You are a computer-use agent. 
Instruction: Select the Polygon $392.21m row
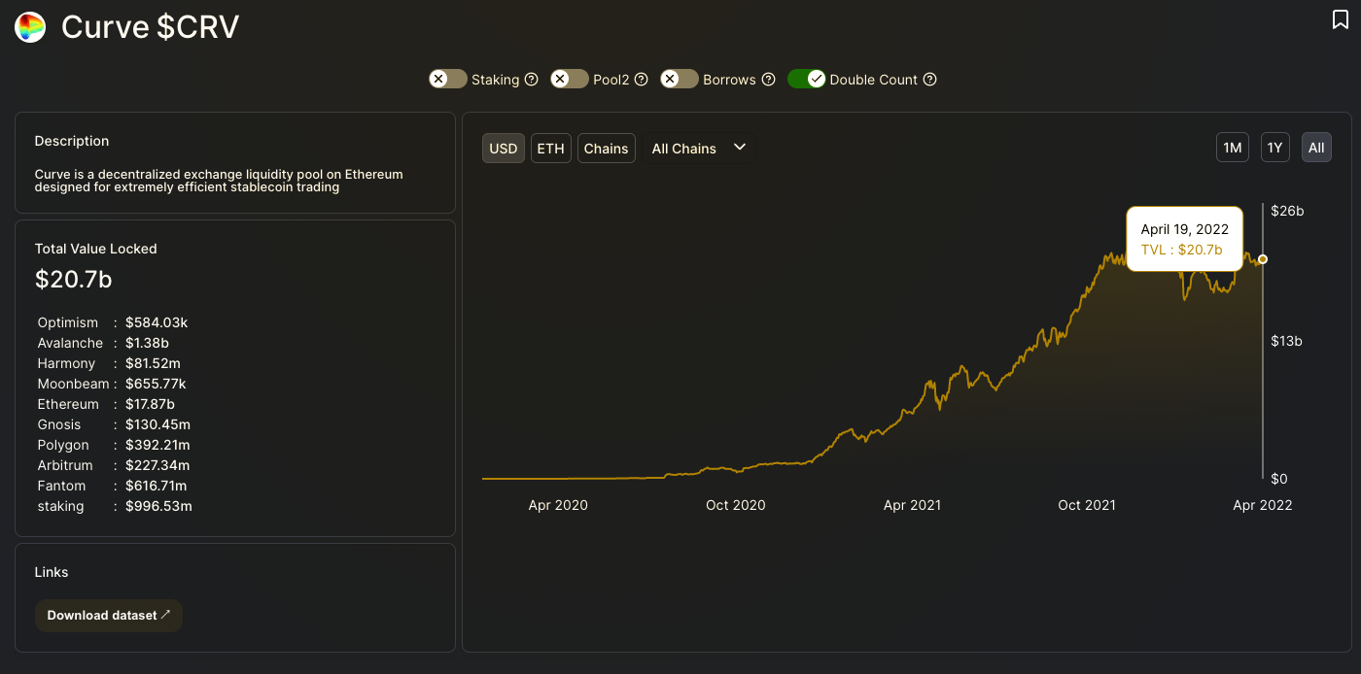click(114, 445)
